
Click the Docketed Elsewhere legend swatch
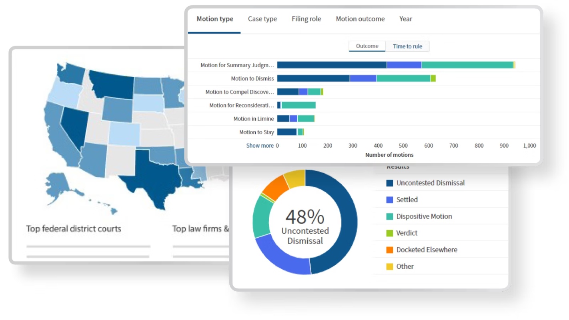click(390, 250)
